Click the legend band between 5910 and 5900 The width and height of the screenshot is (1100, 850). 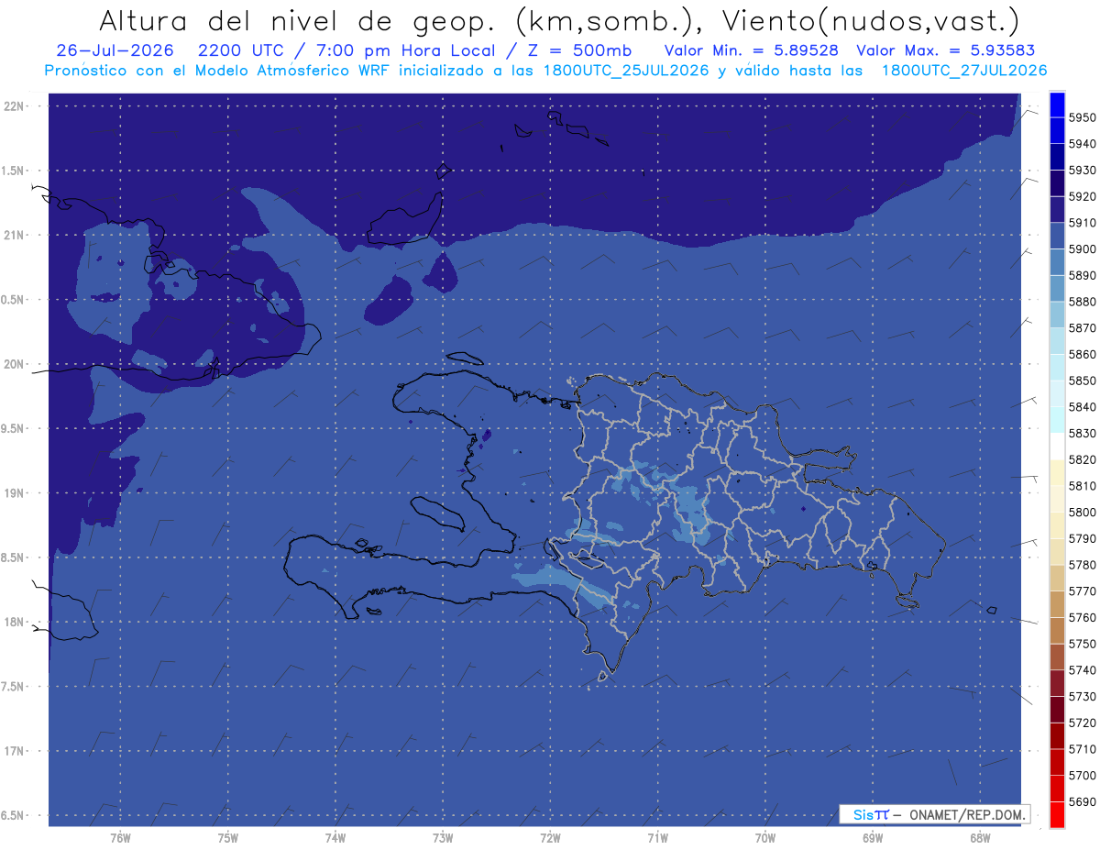click(1057, 236)
